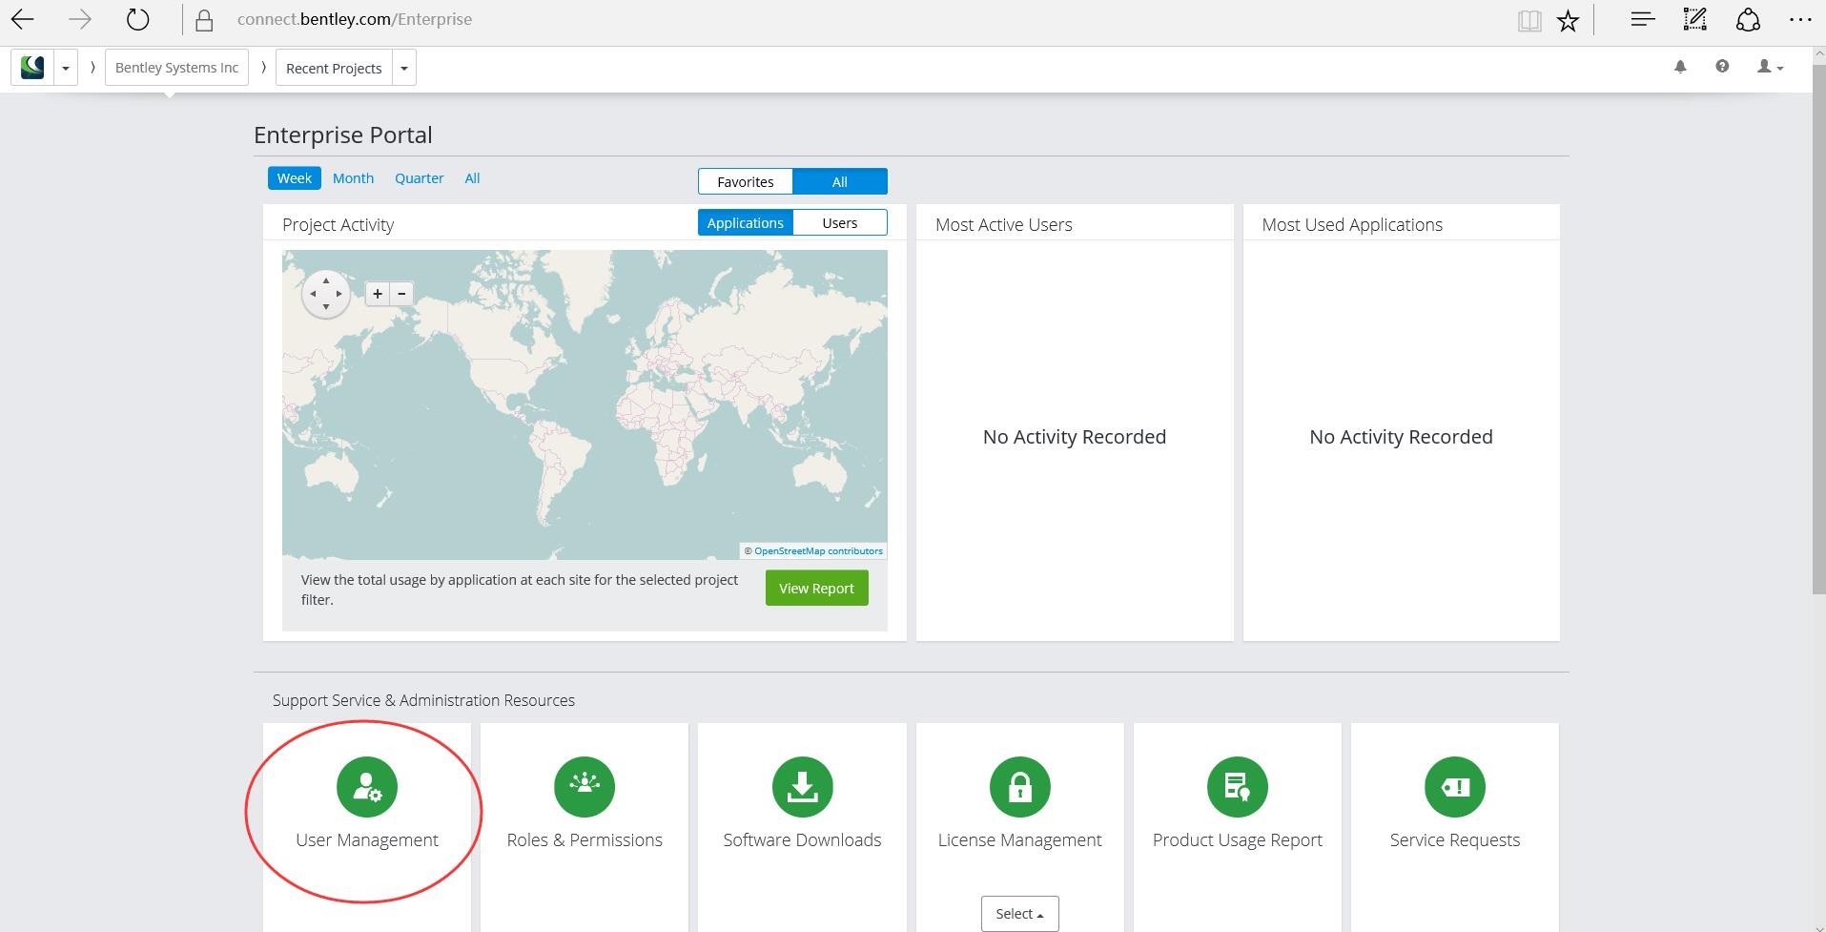Select the Week time filter
1826x932 pixels.
pos(295,178)
